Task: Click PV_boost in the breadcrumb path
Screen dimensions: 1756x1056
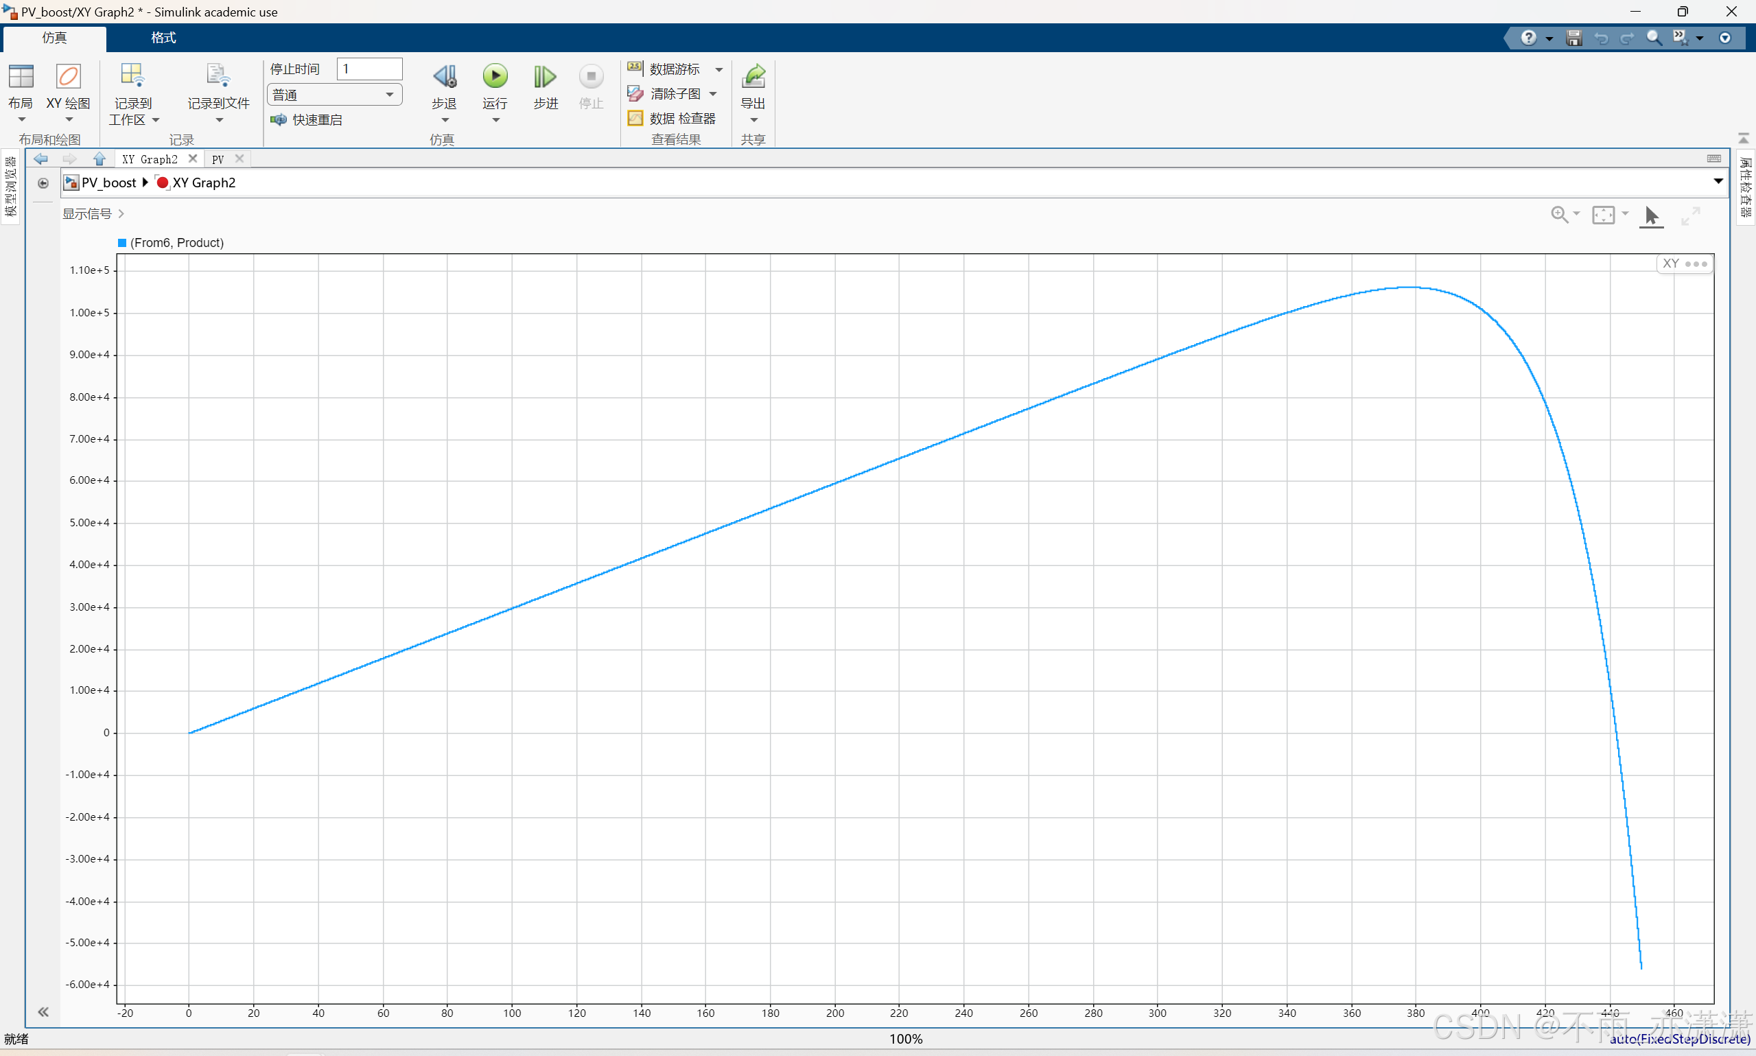Action: pos(108,183)
